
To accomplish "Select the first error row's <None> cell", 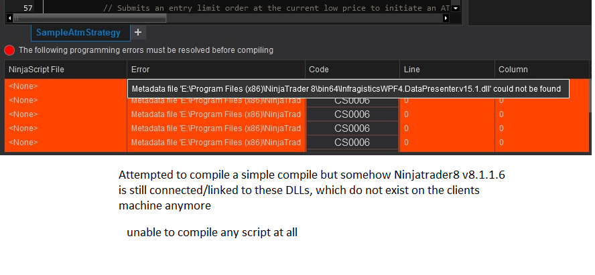I will point(23,86).
